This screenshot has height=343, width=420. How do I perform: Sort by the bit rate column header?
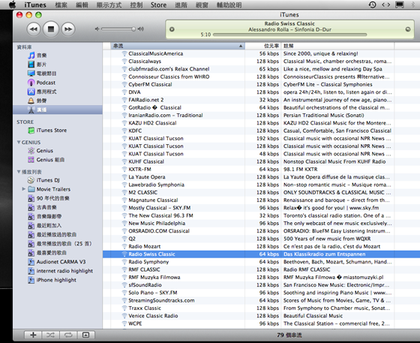coord(263,46)
